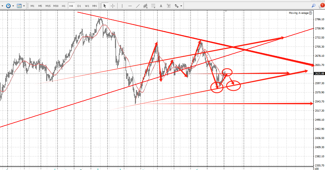Select the Trendline drawing tool
The image size is (325, 170).
pos(138,6)
